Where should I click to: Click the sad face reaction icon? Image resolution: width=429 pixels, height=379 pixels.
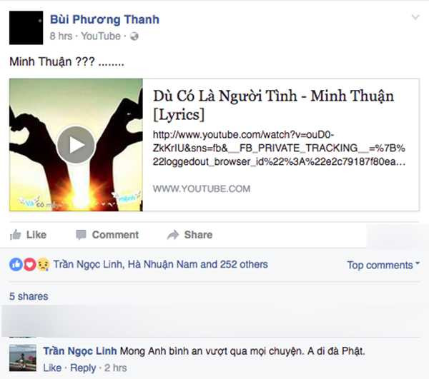[43, 264]
